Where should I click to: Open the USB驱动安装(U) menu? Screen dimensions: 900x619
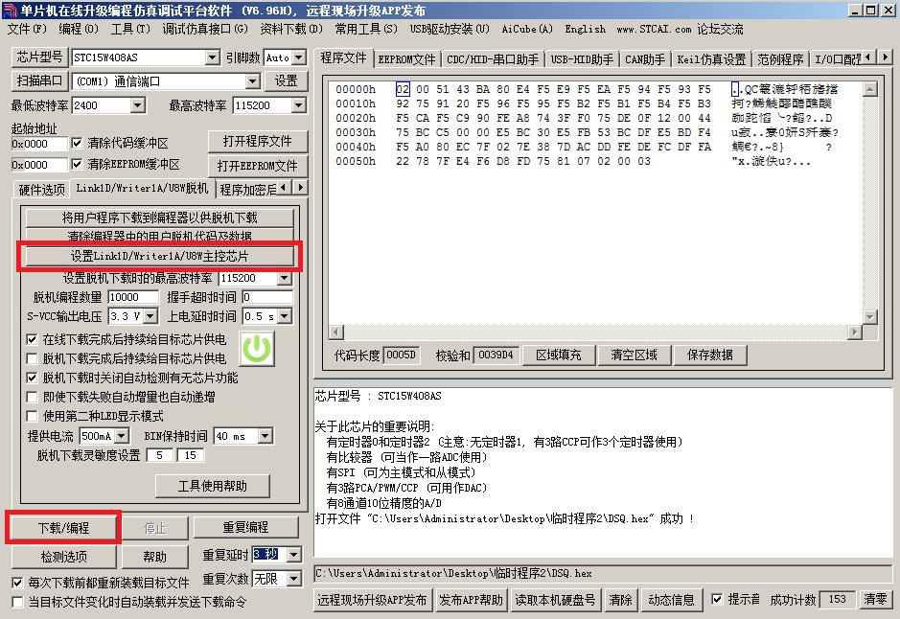(x=450, y=29)
